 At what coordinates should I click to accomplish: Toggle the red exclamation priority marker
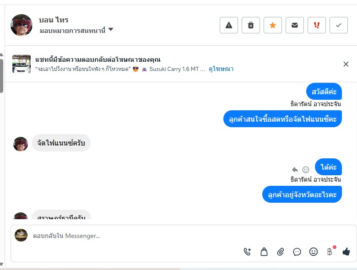pos(317,25)
